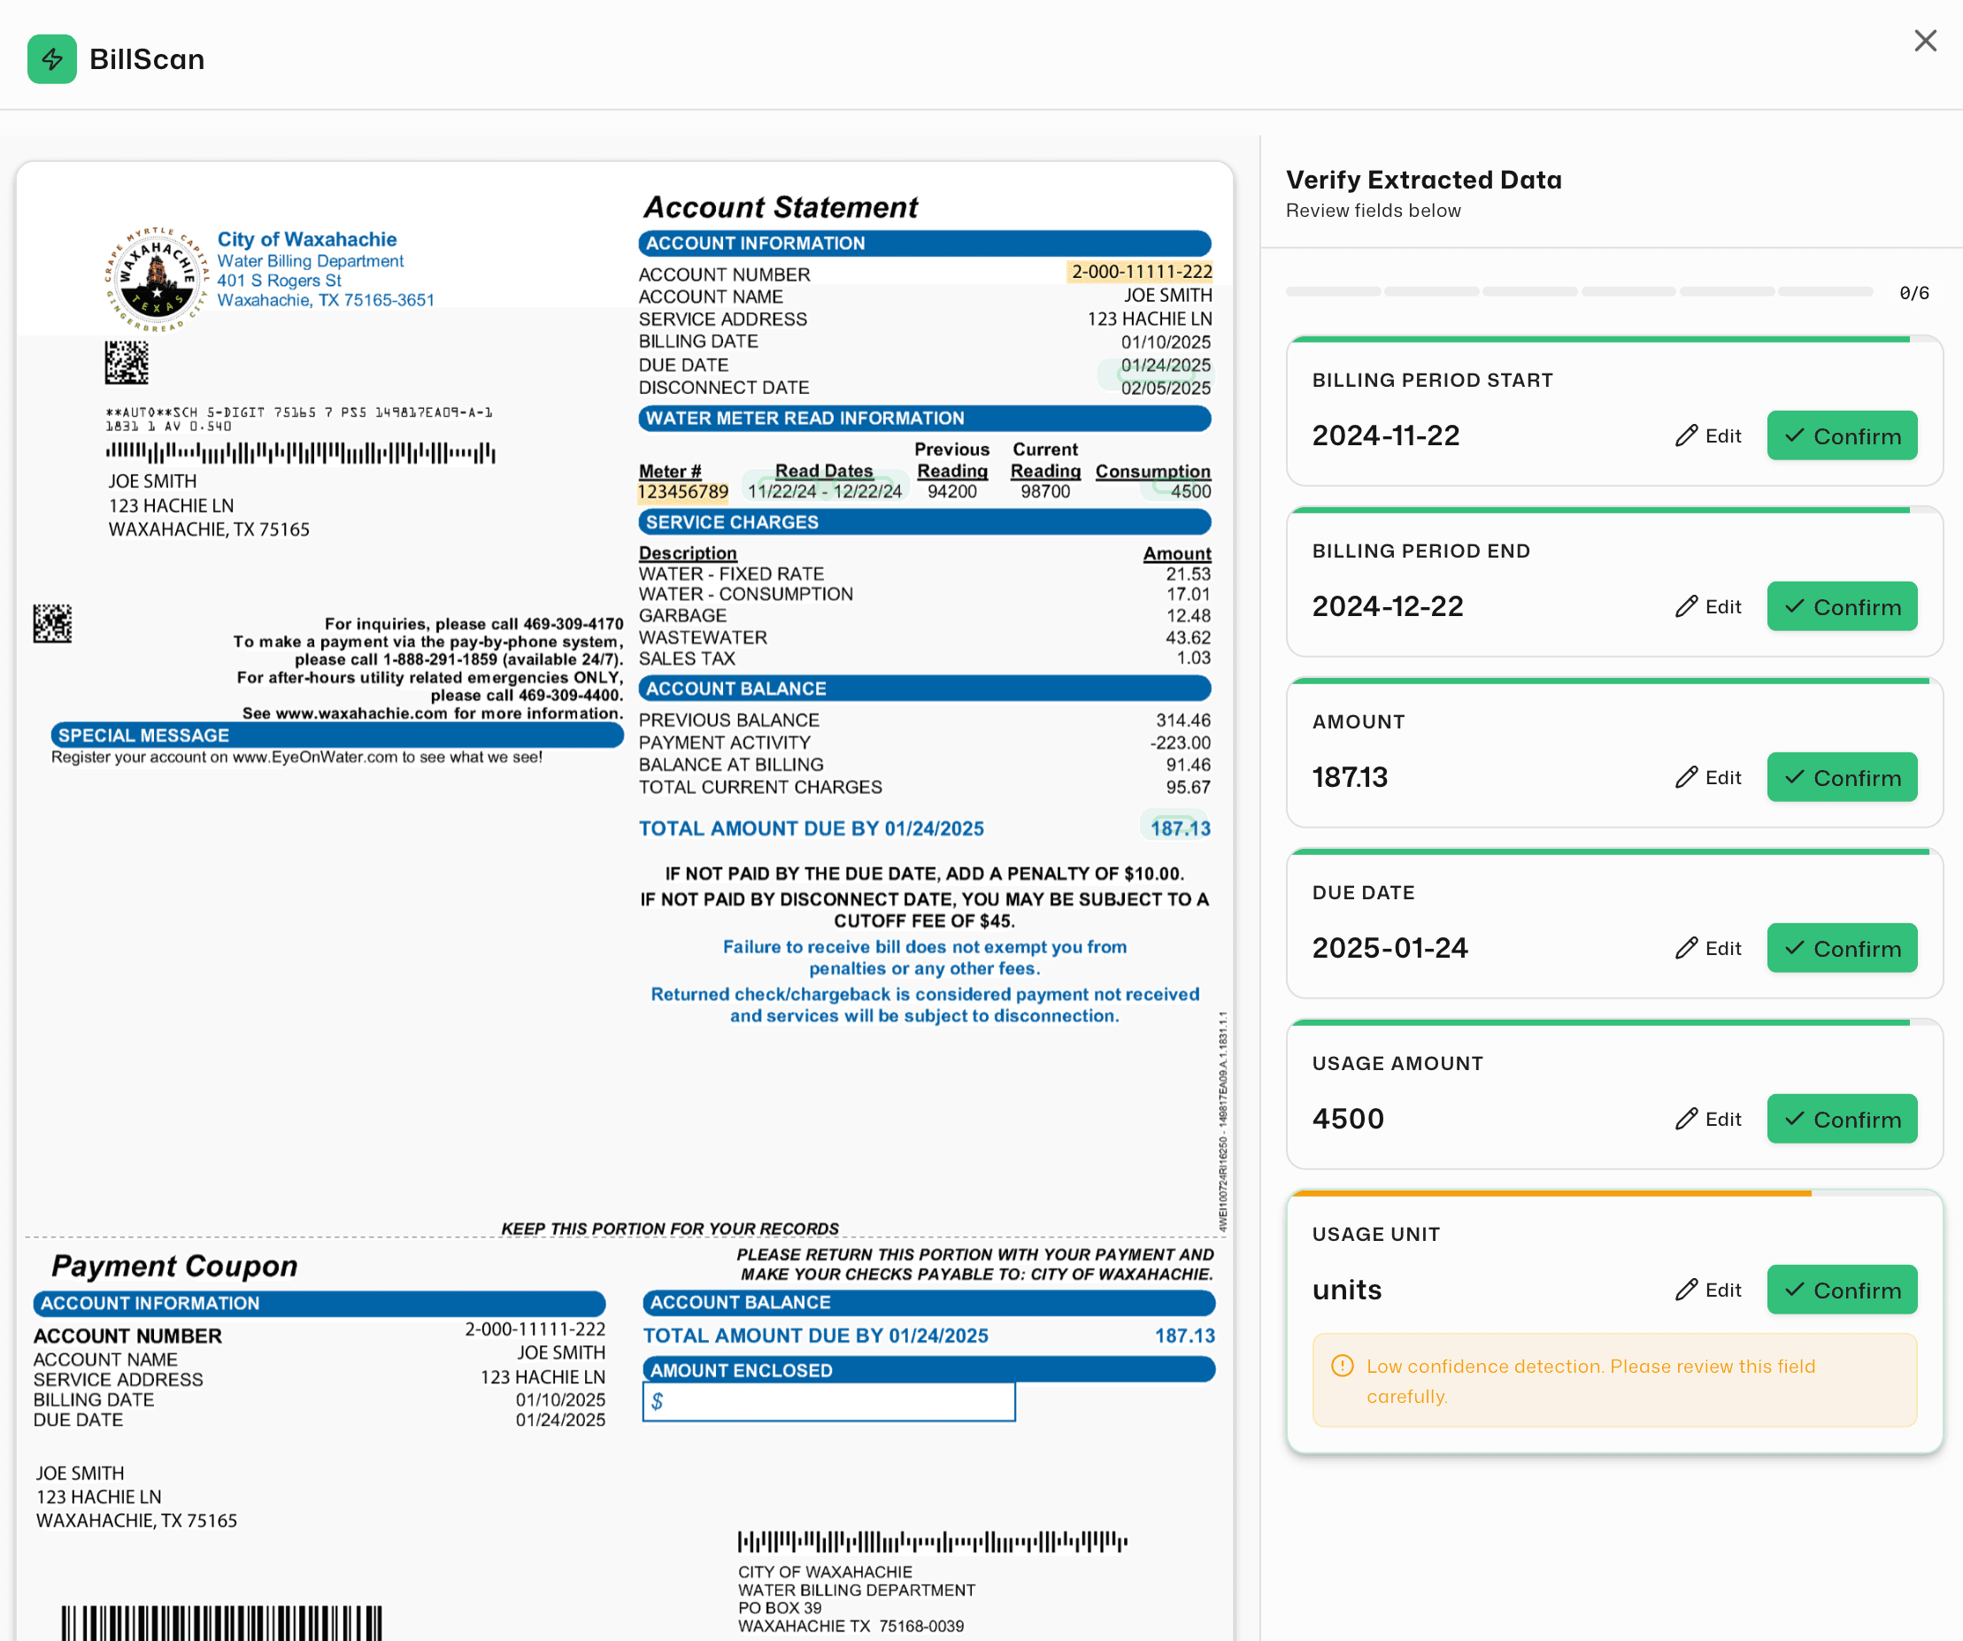The width and height of the screenshot is (1963, 1641).
Task: Click pencil icon for Billing Period Start
Action: [x=1685, y=435]
